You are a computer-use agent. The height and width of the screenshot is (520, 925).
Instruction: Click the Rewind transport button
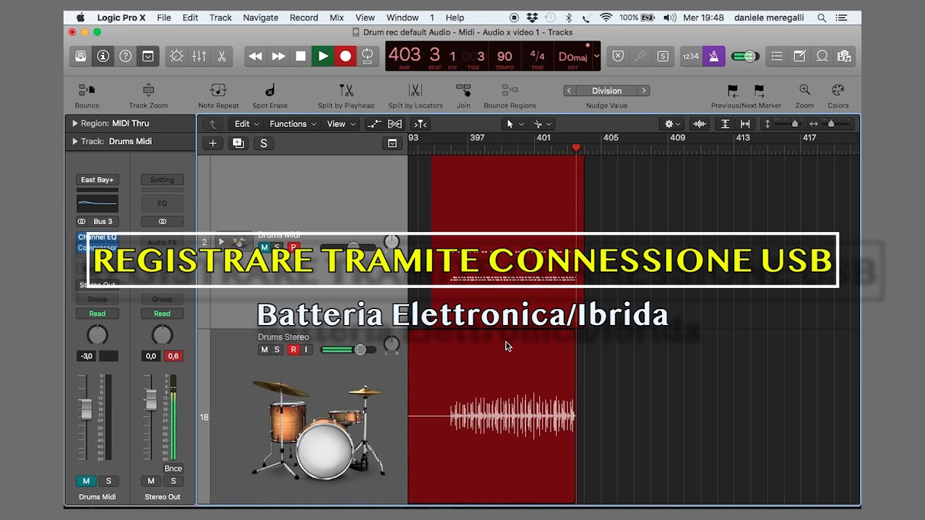(x=255, y=56)
